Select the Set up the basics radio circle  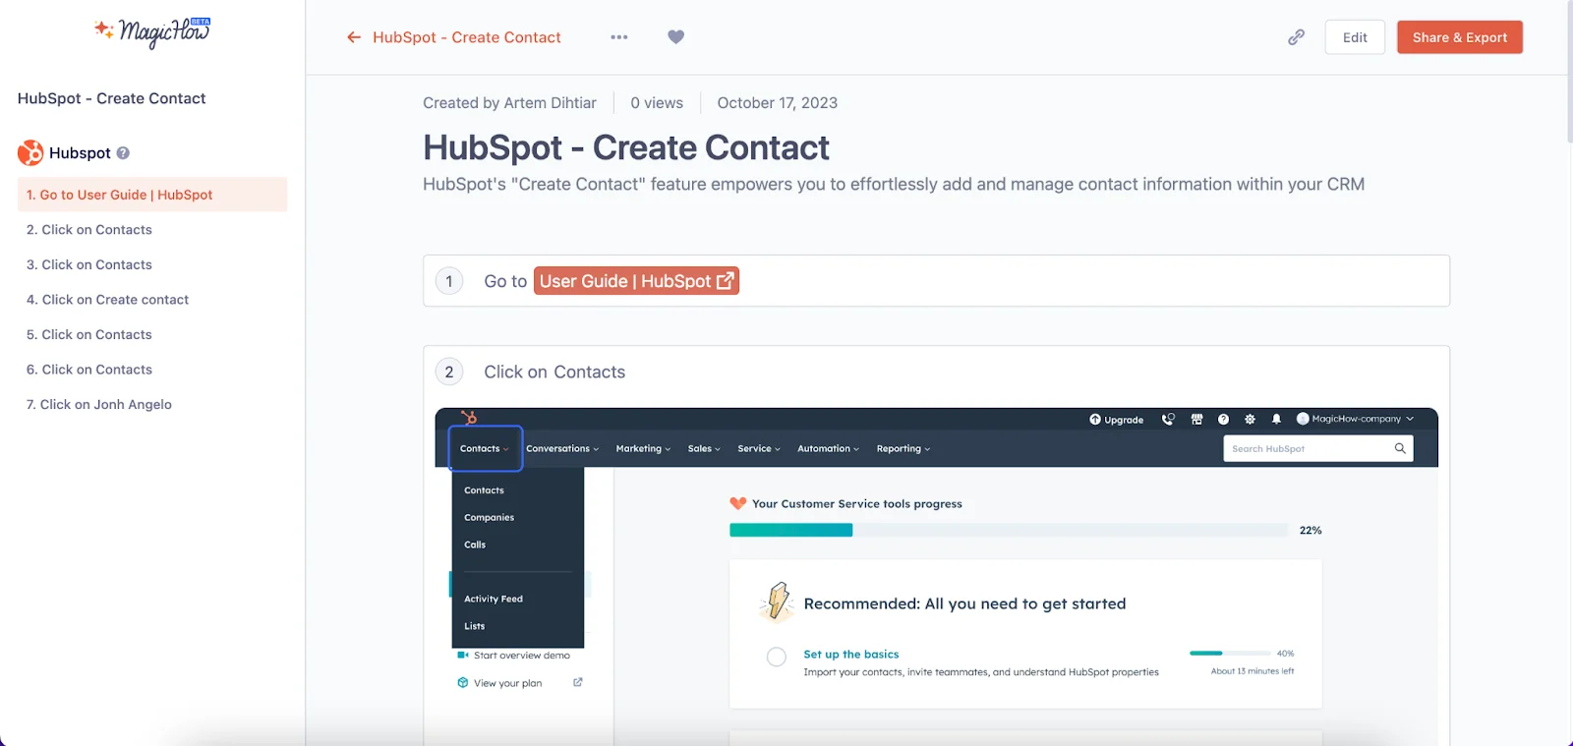click(776, 657)
